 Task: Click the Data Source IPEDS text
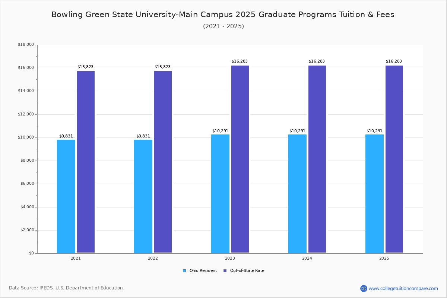66,288
